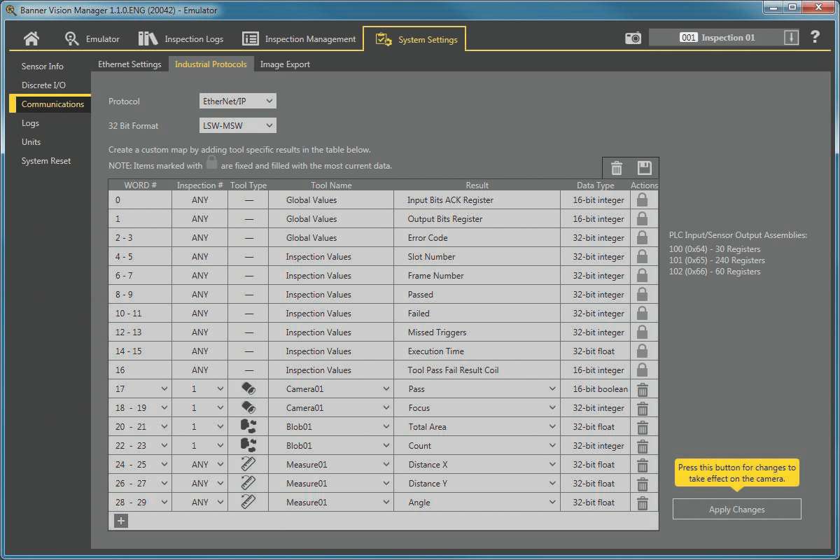
Task: Click the blob tool icon on the Total Area row
Action: coord(248,426)
